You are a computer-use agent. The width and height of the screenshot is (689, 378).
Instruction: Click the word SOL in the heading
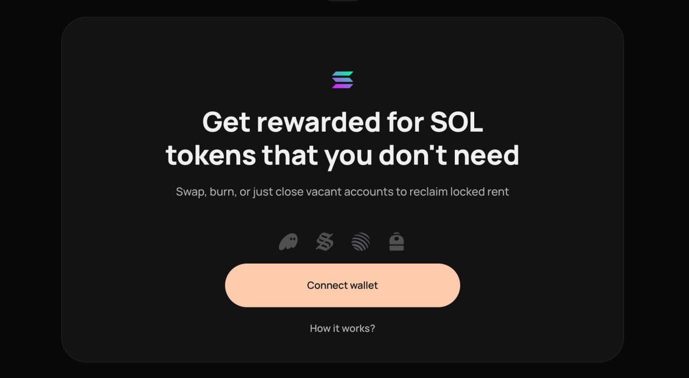tap(456, 122)
